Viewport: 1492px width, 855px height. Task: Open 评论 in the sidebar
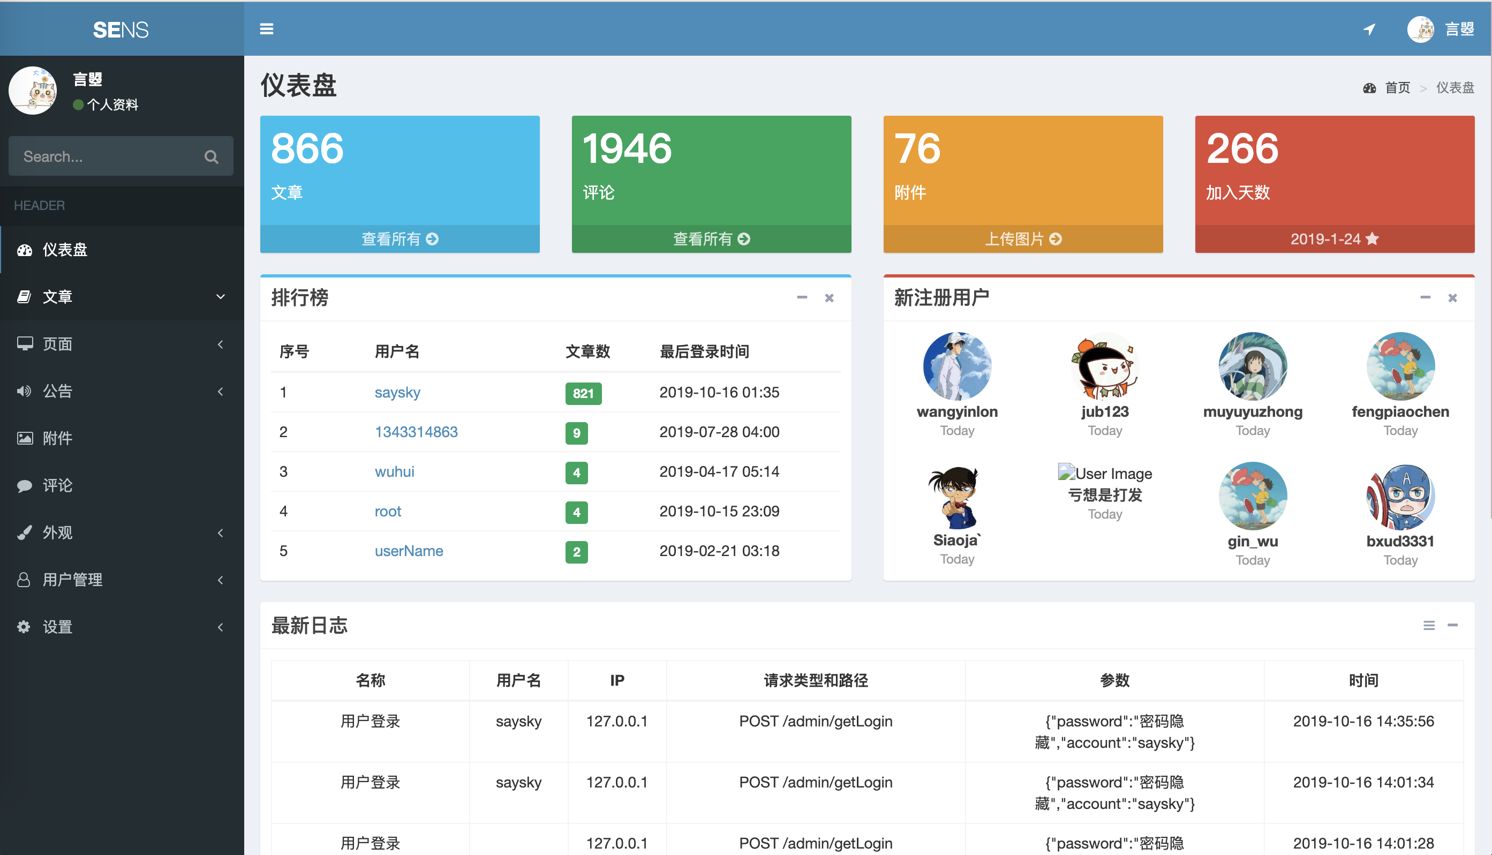pyautogui.click(x=57, y=485)
